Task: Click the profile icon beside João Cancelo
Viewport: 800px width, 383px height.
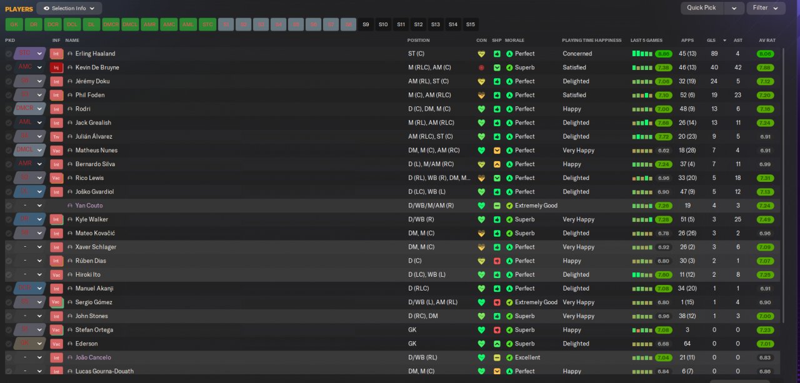Action: click(x=70, y=357)
